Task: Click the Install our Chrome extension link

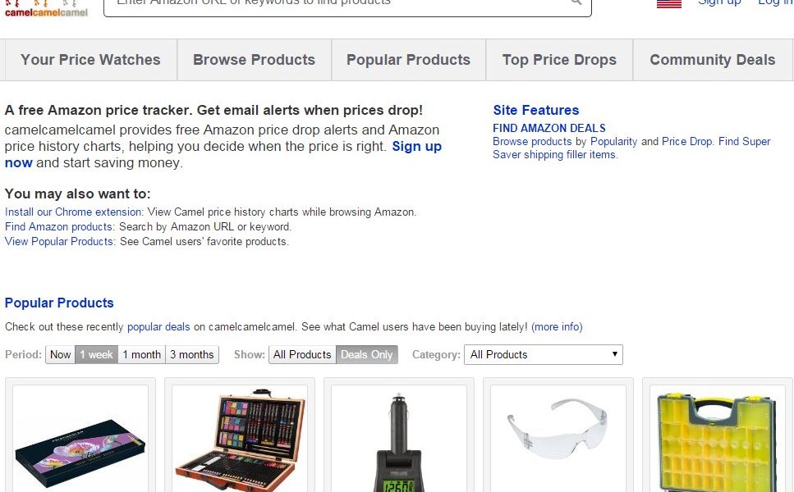Action: click(x=74, y=212)
